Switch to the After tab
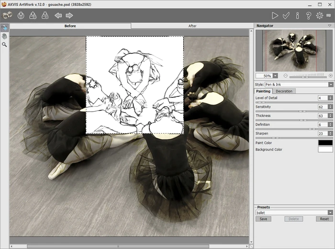 click(x=192, y=26)
